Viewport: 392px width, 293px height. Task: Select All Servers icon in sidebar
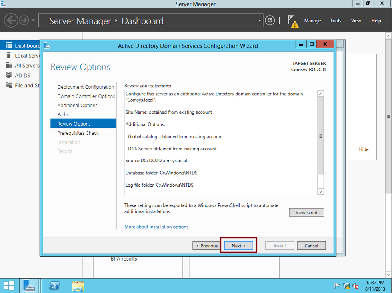(x=9, y=65)
